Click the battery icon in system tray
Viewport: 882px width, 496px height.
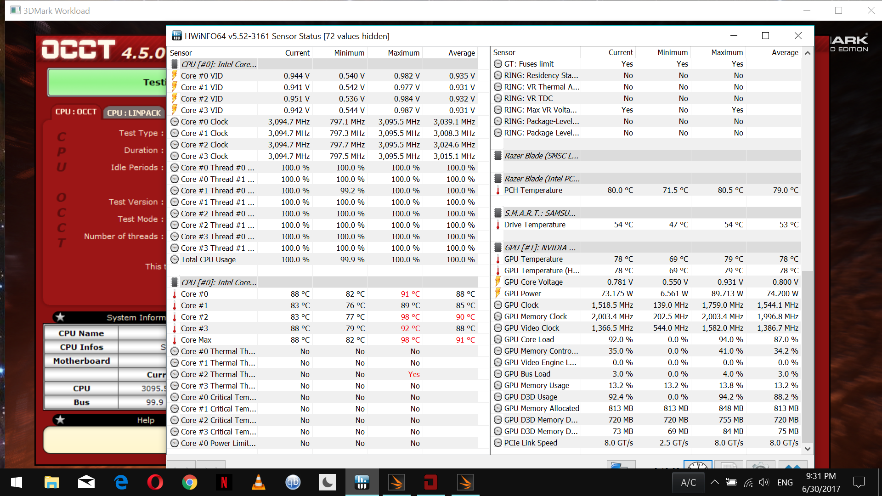[x=731, y=482]
